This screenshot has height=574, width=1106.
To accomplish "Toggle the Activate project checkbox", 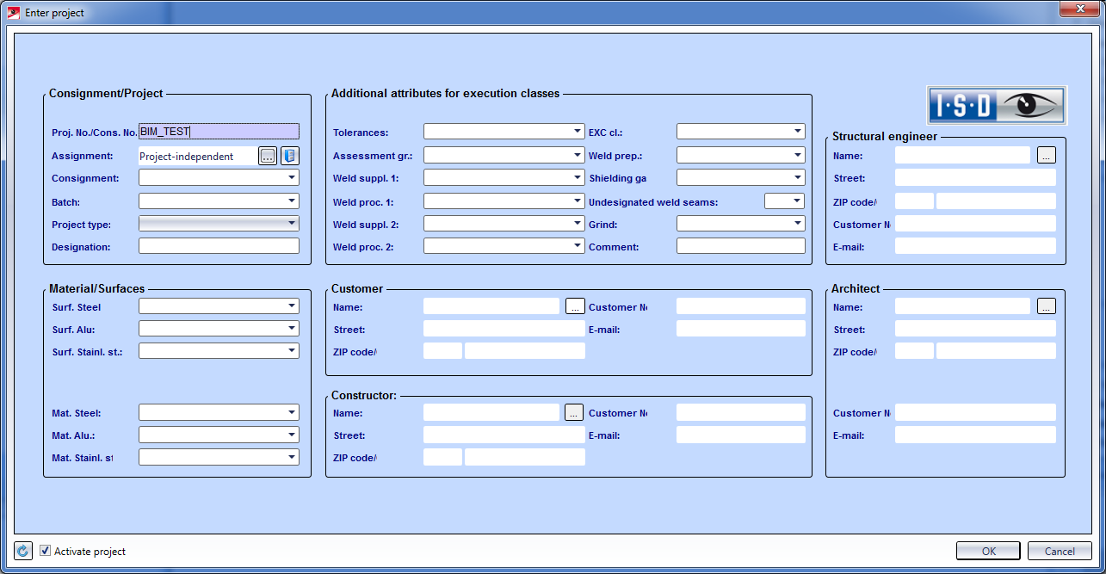I will 46,551.
